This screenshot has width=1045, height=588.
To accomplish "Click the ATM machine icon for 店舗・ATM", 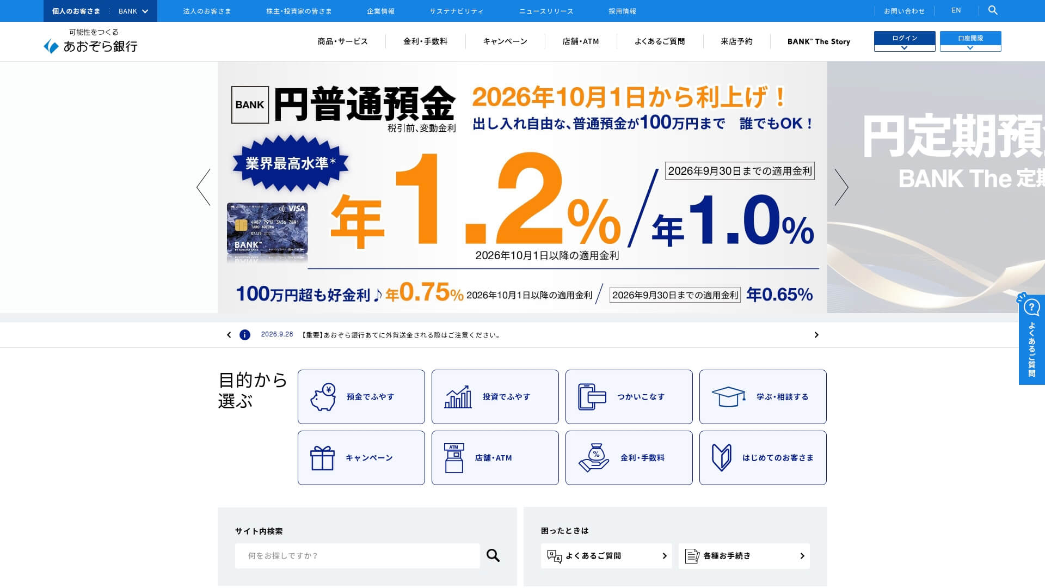I will pos(454,458).
